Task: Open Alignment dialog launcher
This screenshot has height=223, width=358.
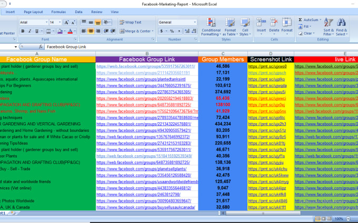Action: coord(153,39)
